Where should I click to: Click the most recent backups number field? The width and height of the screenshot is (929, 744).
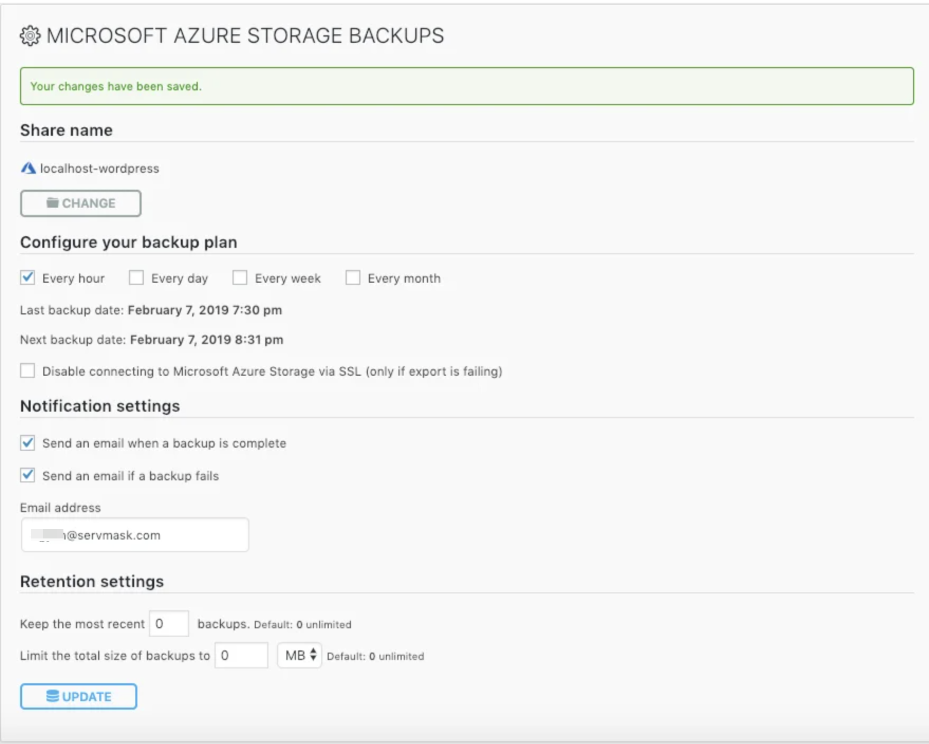[169, 624]
